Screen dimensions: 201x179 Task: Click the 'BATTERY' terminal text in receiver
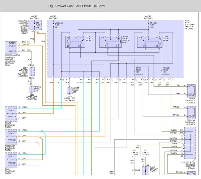tap(13, 43)
